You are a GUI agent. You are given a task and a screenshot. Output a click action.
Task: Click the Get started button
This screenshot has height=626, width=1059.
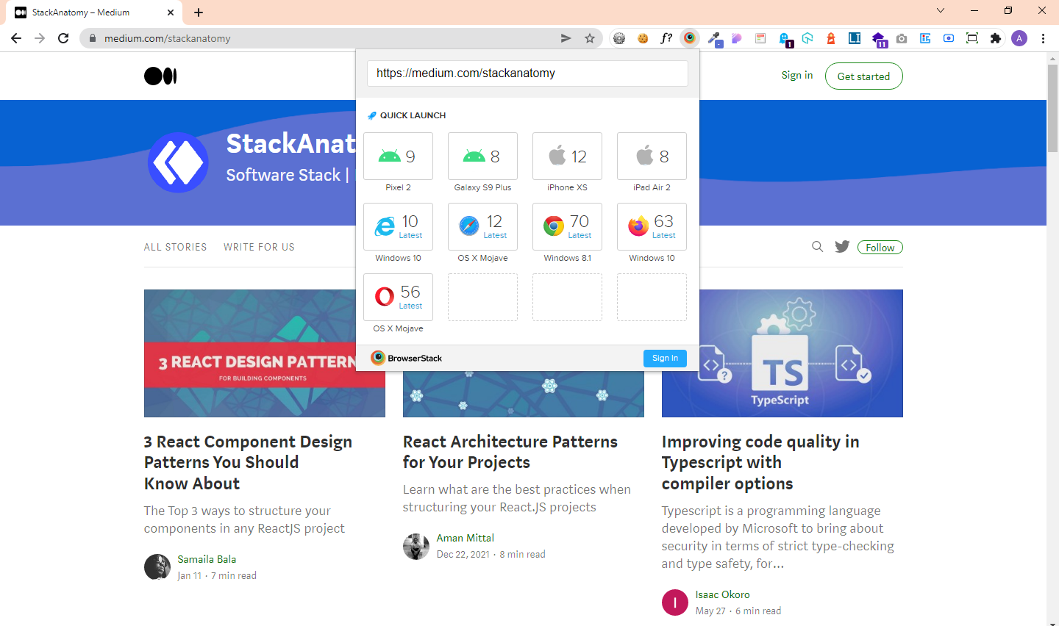click(x=863, y=76)
